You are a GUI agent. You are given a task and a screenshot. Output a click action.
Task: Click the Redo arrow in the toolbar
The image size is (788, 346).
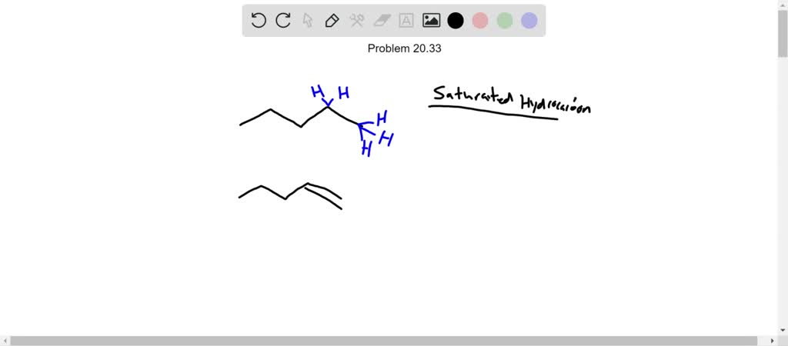283,21
